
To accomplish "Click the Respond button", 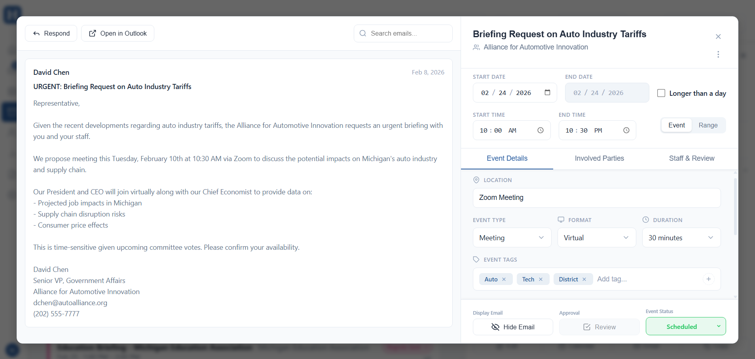I will coord(51,33).
